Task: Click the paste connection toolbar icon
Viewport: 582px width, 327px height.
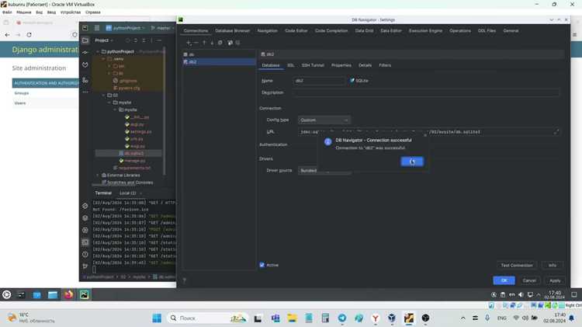Action: 230,43
